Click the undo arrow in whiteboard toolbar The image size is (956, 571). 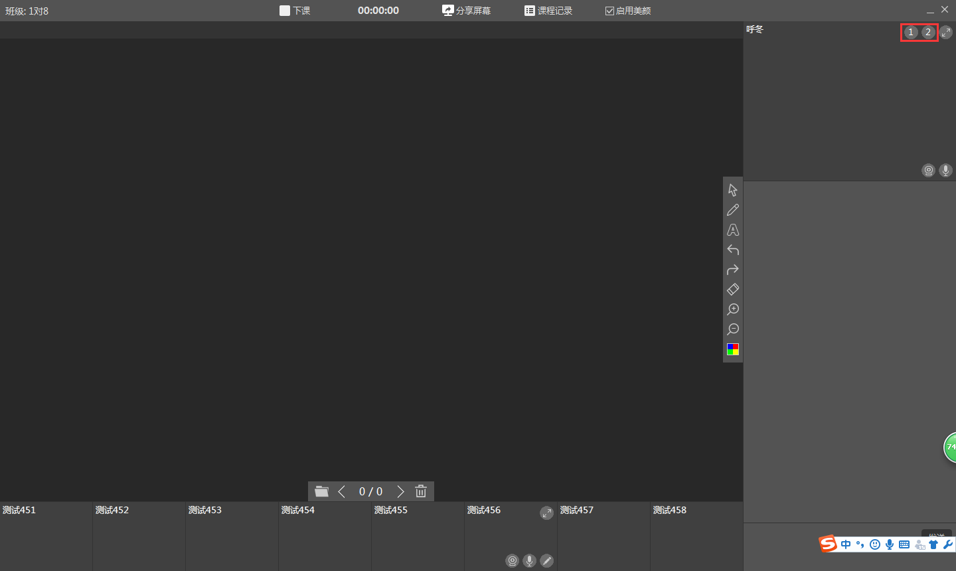click(x=732, y=250)
